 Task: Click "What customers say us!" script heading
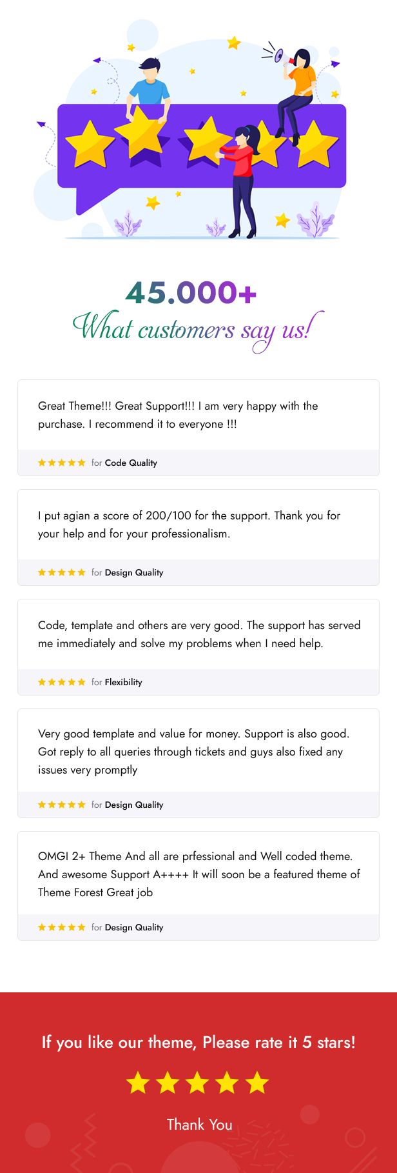click(x=197, y=329)
